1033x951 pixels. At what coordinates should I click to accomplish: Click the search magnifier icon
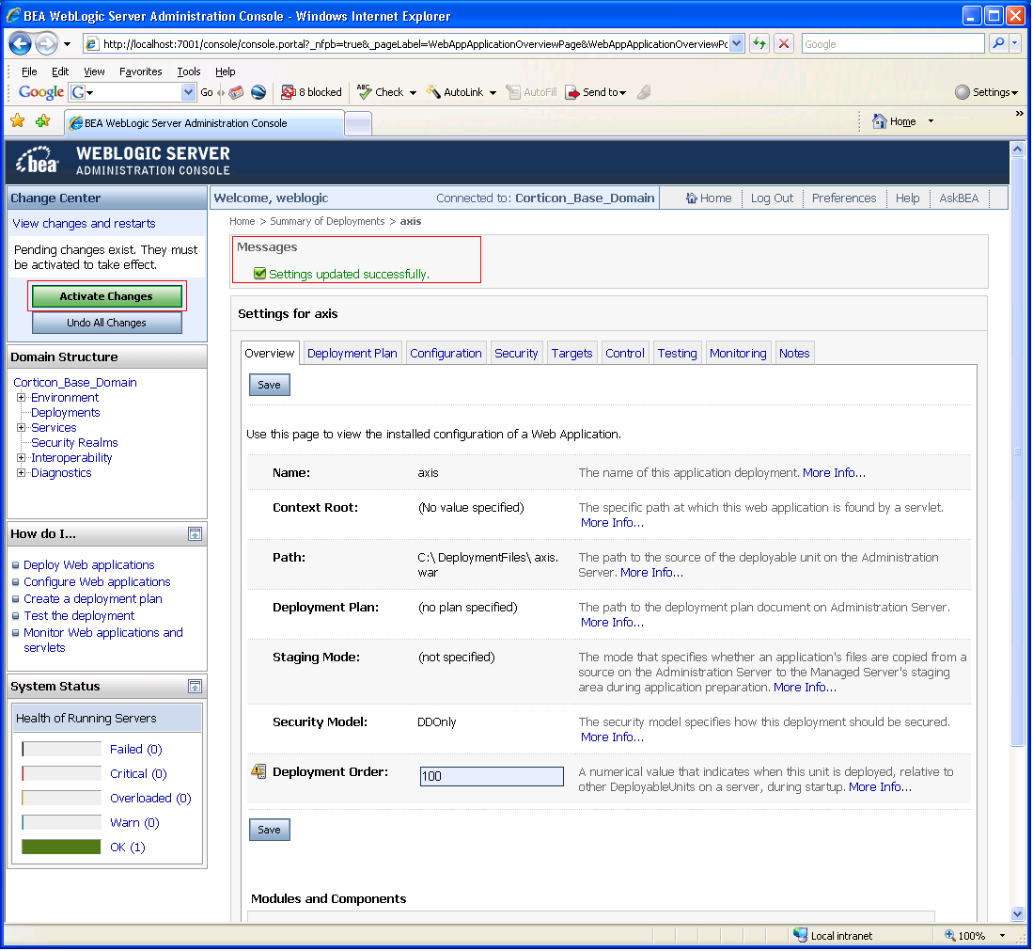pyautogui.click(x=999, y=43)
